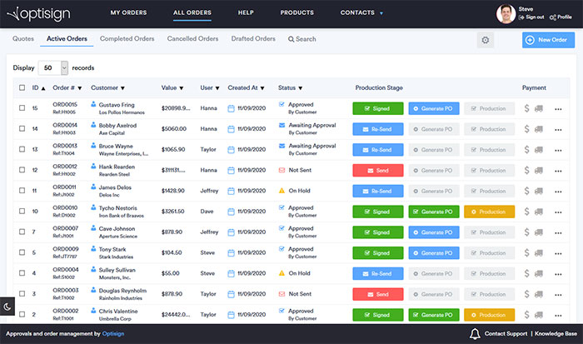Click the dollar payment icon for ORD0012
Viewport: 583px width, 344px height.
(526, 170)
